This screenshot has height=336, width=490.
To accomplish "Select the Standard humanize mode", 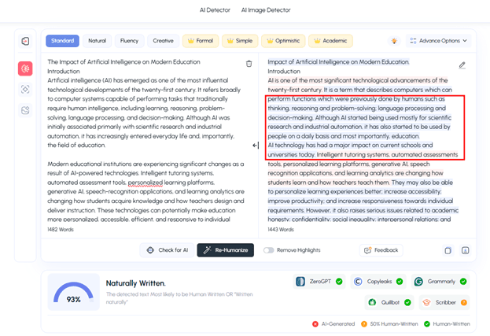I will pyautogui.click(x=62, y=41).
